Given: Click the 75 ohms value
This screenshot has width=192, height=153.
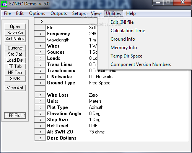Looking at the screenshot, I should [97, 132].
